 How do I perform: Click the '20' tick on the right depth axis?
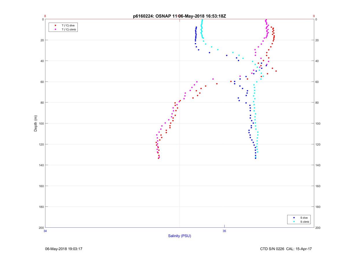coord(317,40)
